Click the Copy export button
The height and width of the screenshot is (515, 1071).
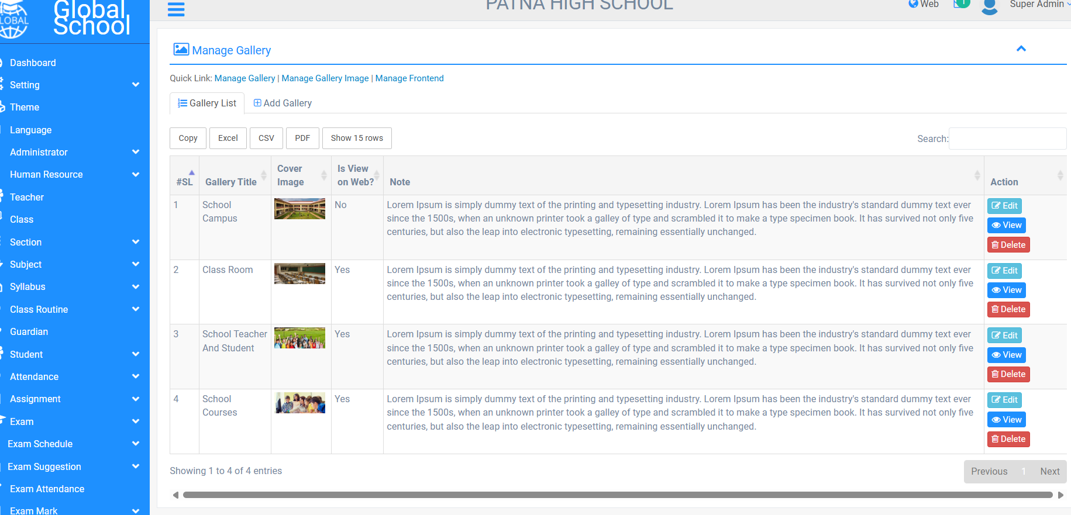point(188,138)
